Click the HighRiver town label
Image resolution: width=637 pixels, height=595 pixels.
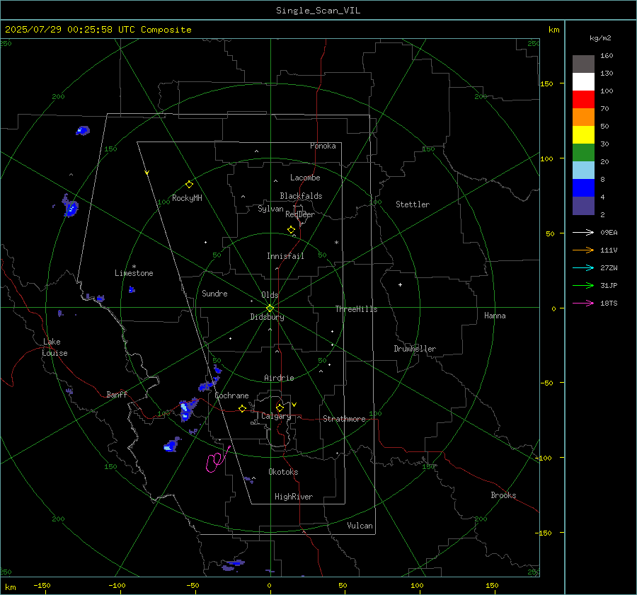[x=294, y=497]
